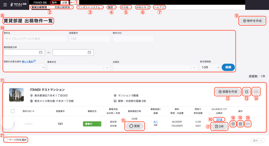The image size is (269, 146).
Task: Toggle the ページ内を選択 checkbox
Action: (x=6, y=140)
